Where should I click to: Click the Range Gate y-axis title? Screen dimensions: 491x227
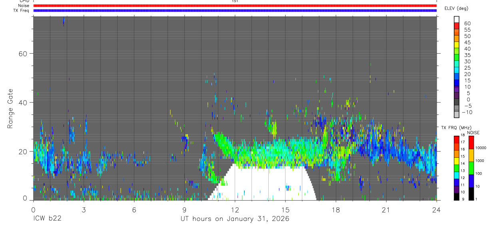(10, 108)
